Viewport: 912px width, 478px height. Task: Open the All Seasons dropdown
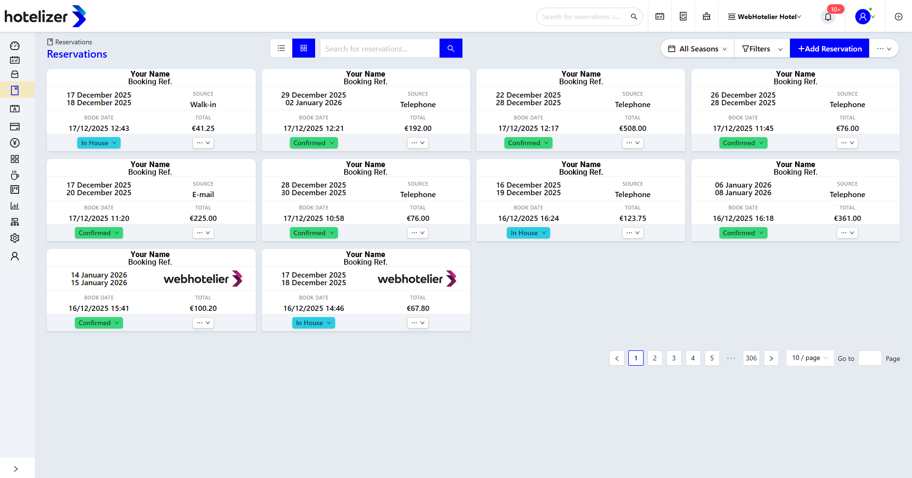coord(697,49)
